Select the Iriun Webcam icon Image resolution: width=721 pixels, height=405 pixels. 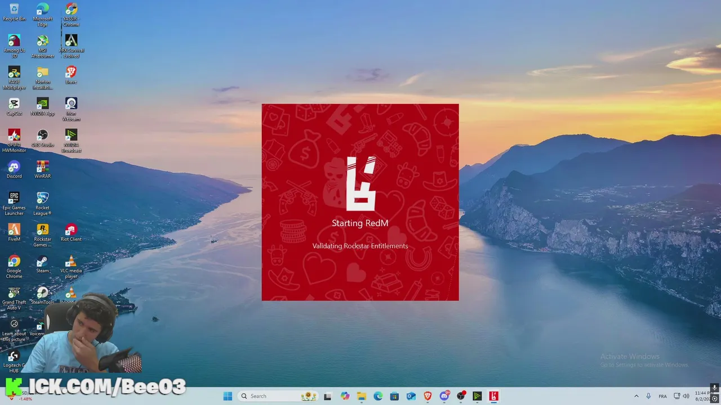tap(71, 109)
